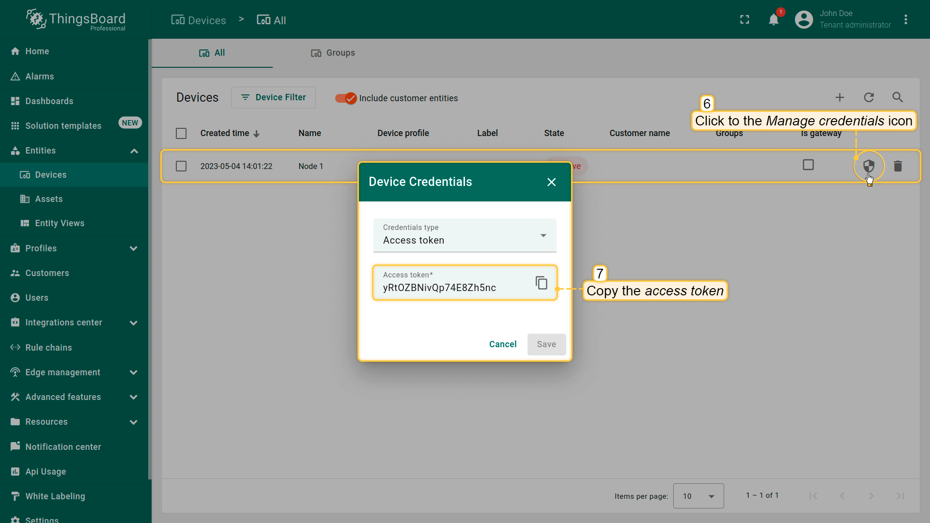The height and width of the screenshot is (523, 930).
Task: Close the Device Credentials dialog
Action: 551,182
